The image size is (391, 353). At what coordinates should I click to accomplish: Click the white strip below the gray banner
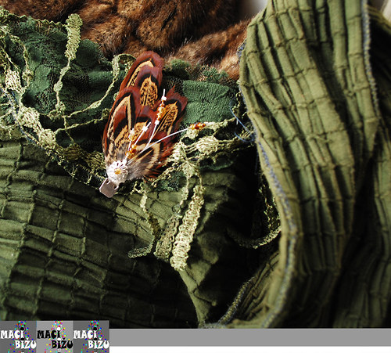[x=250, y=349]
